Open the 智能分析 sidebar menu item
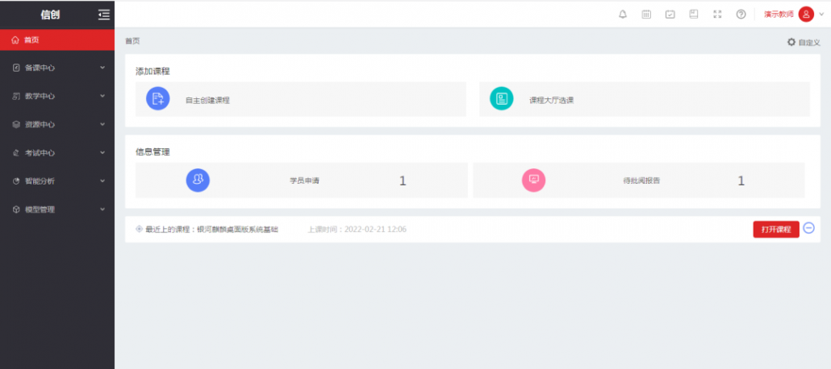 click(56, 180)
